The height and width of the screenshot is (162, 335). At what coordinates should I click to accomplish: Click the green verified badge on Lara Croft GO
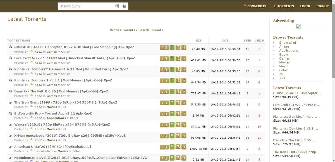tap(172, 58)
